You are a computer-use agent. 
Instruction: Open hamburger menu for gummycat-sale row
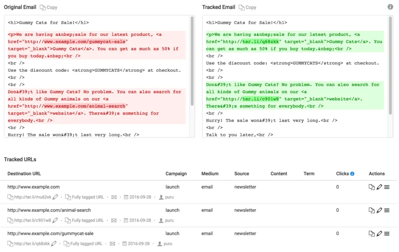(x=387, y=234)
